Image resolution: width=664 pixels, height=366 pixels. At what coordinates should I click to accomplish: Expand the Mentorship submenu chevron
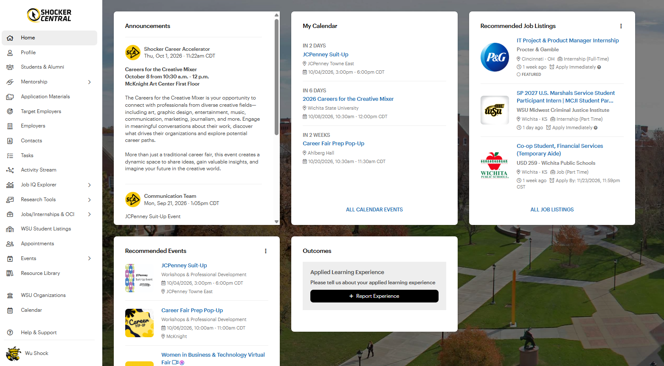click(90, 82)
